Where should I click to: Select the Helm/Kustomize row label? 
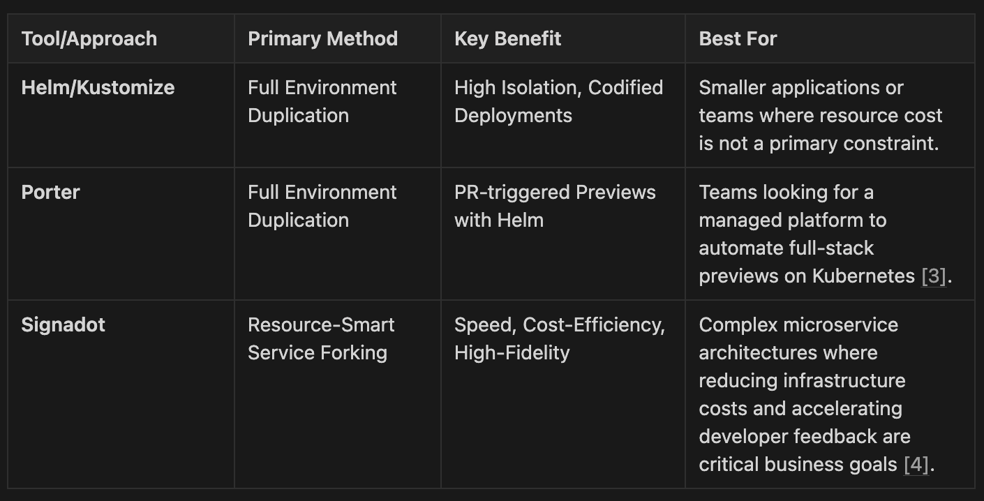coord(98,88)
